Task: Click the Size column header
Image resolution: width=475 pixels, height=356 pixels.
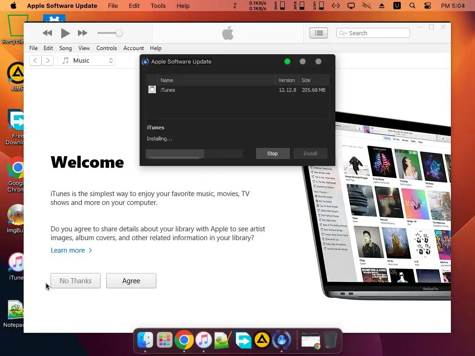Action: point(314,80)
